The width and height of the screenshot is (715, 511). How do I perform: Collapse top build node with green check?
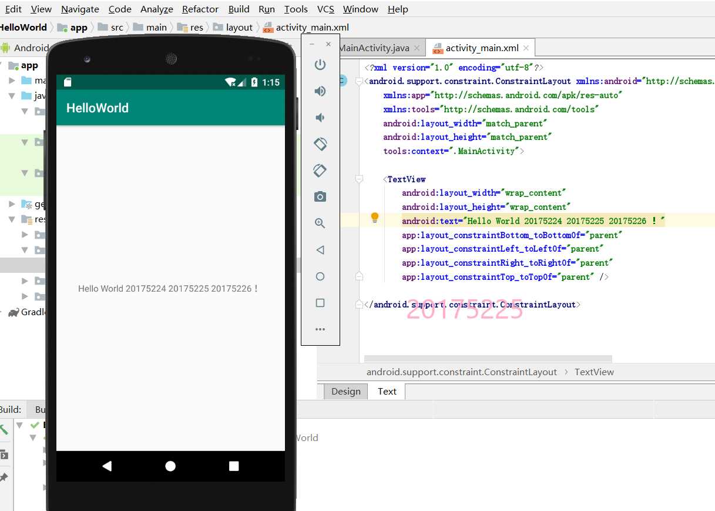coord(21,425)
